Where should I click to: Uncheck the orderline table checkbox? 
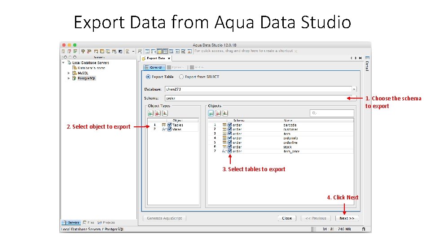(x=230, y=143)
